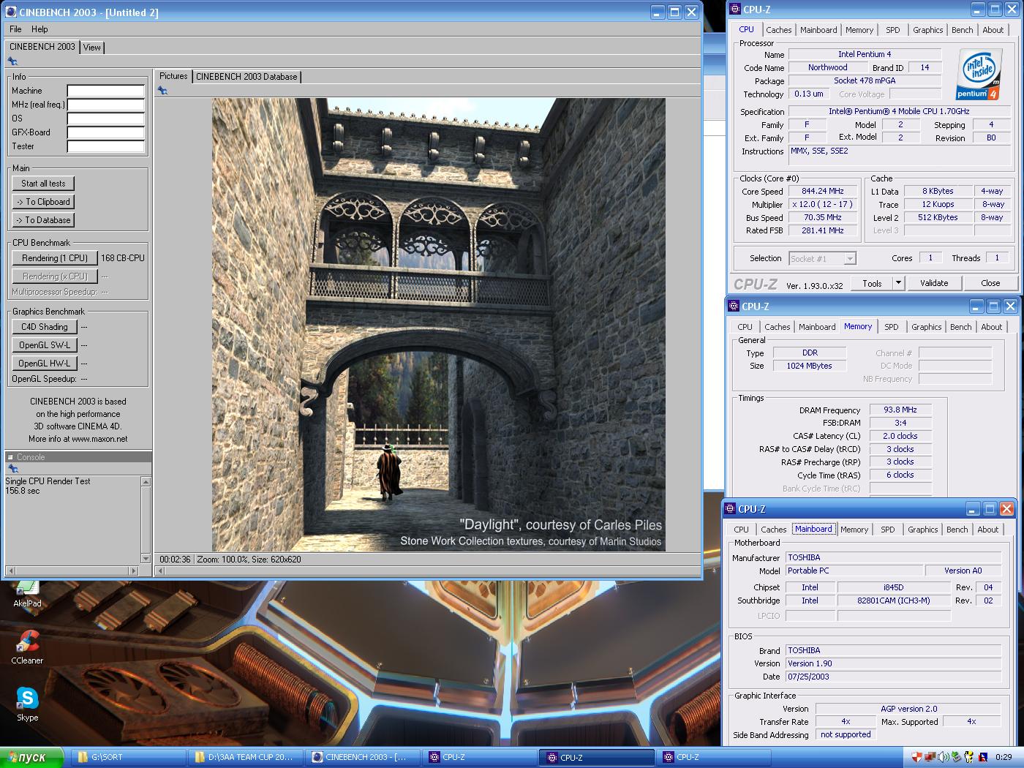Open the Tools dropdown arrow in CPU-Z

coord(898,283)
